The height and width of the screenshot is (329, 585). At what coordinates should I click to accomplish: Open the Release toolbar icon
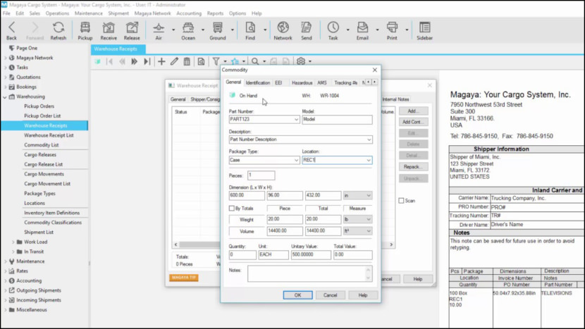click(x=132, y=27)
